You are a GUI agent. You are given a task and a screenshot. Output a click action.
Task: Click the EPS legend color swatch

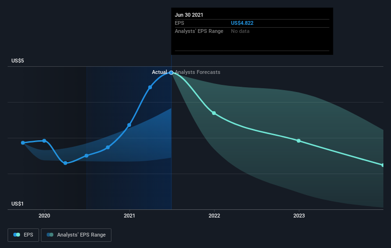17,235
